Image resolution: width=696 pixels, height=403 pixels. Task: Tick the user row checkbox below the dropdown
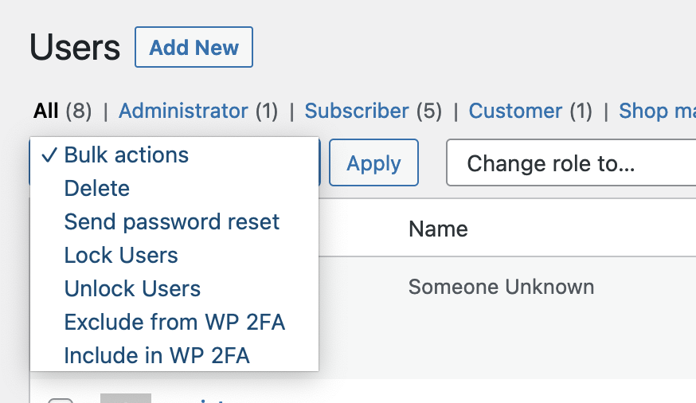tap(61, 401)
